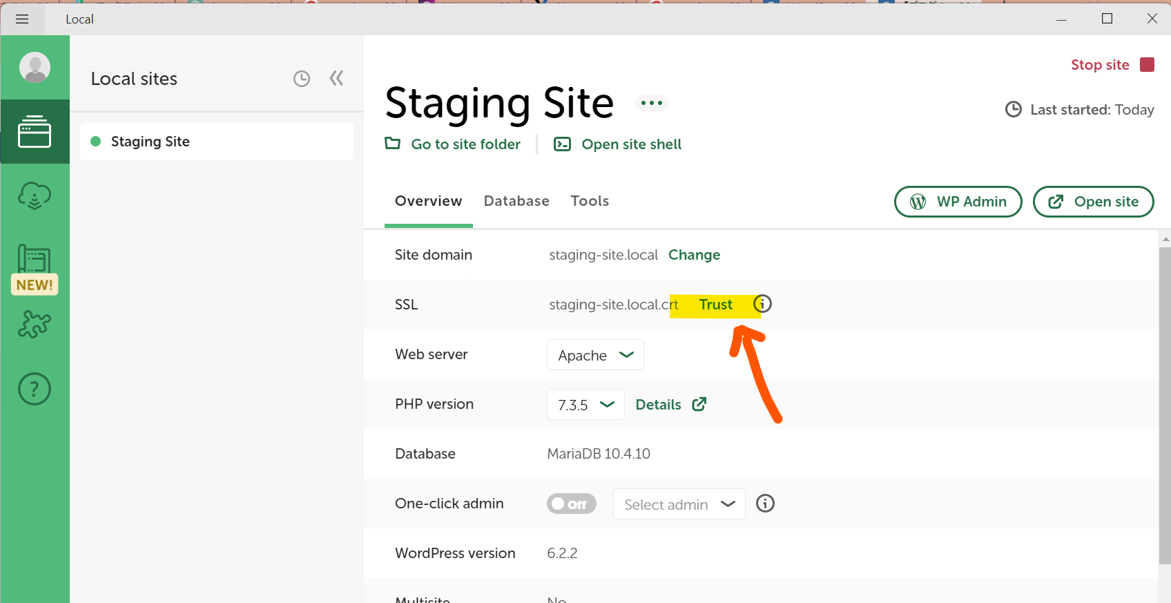
Task: Click the recent sites clock icon
Action: (x=302, y=79)
